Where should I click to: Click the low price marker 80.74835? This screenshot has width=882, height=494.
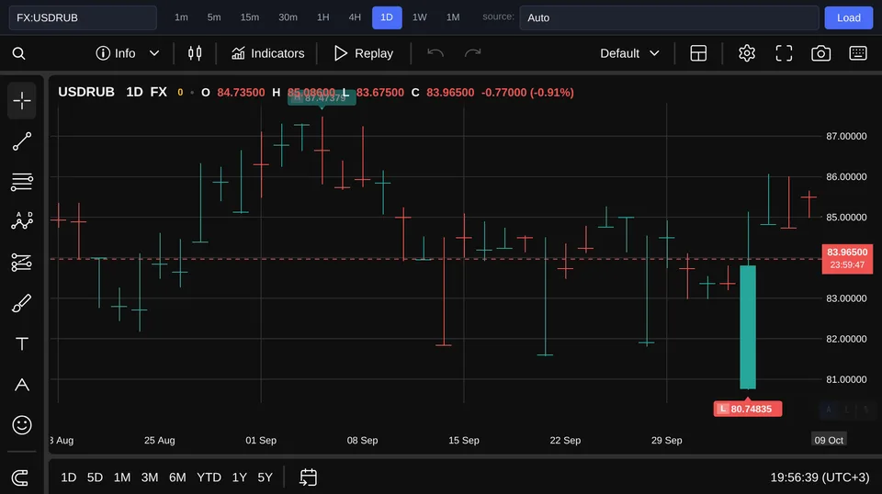coord(748,410)
